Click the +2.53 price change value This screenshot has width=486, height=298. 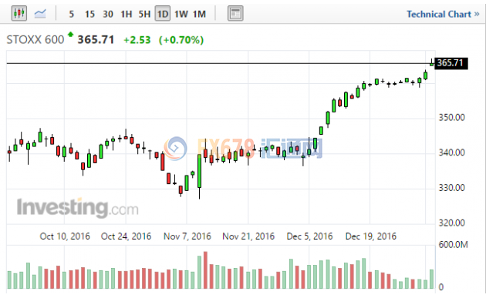point(137,40)
